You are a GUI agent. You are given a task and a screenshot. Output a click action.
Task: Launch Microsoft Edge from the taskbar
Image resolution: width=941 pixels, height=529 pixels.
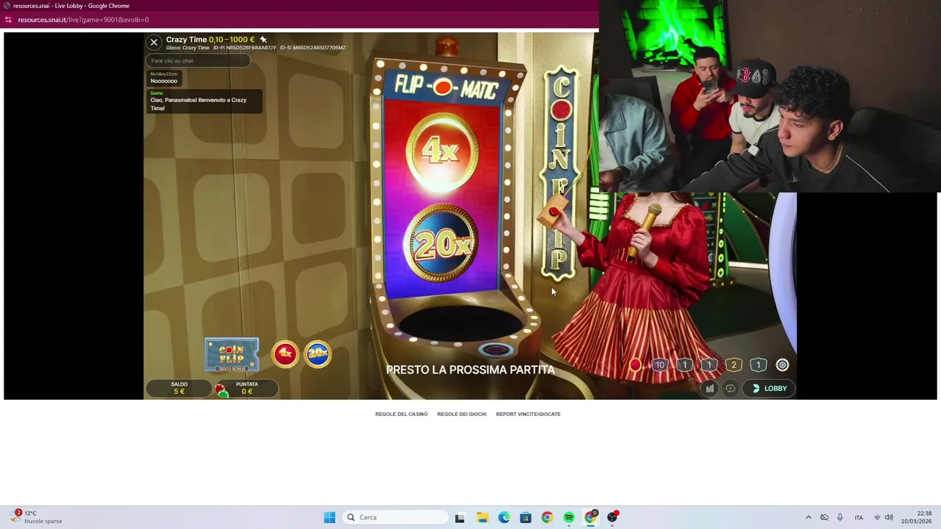504,517
